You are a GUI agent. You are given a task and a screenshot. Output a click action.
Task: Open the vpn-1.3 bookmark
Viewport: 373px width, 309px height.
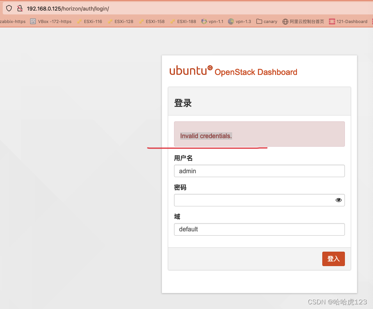239,21
